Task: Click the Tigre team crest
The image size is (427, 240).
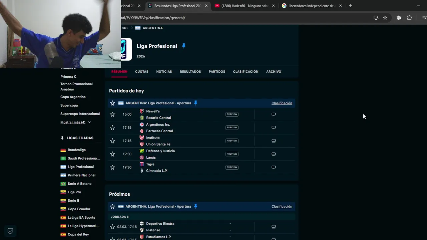Action: (142, 164)
